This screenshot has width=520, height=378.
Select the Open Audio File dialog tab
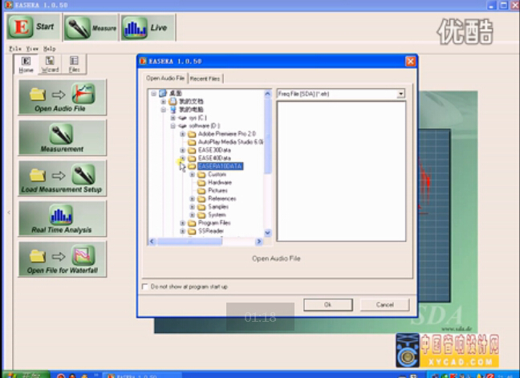tap(165, 79)
